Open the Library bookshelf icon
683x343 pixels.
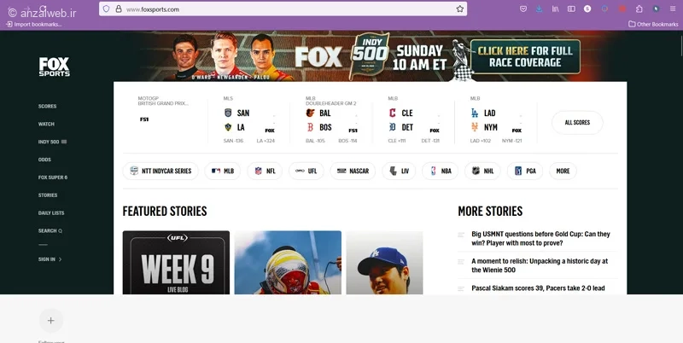(x=556, y=9)
